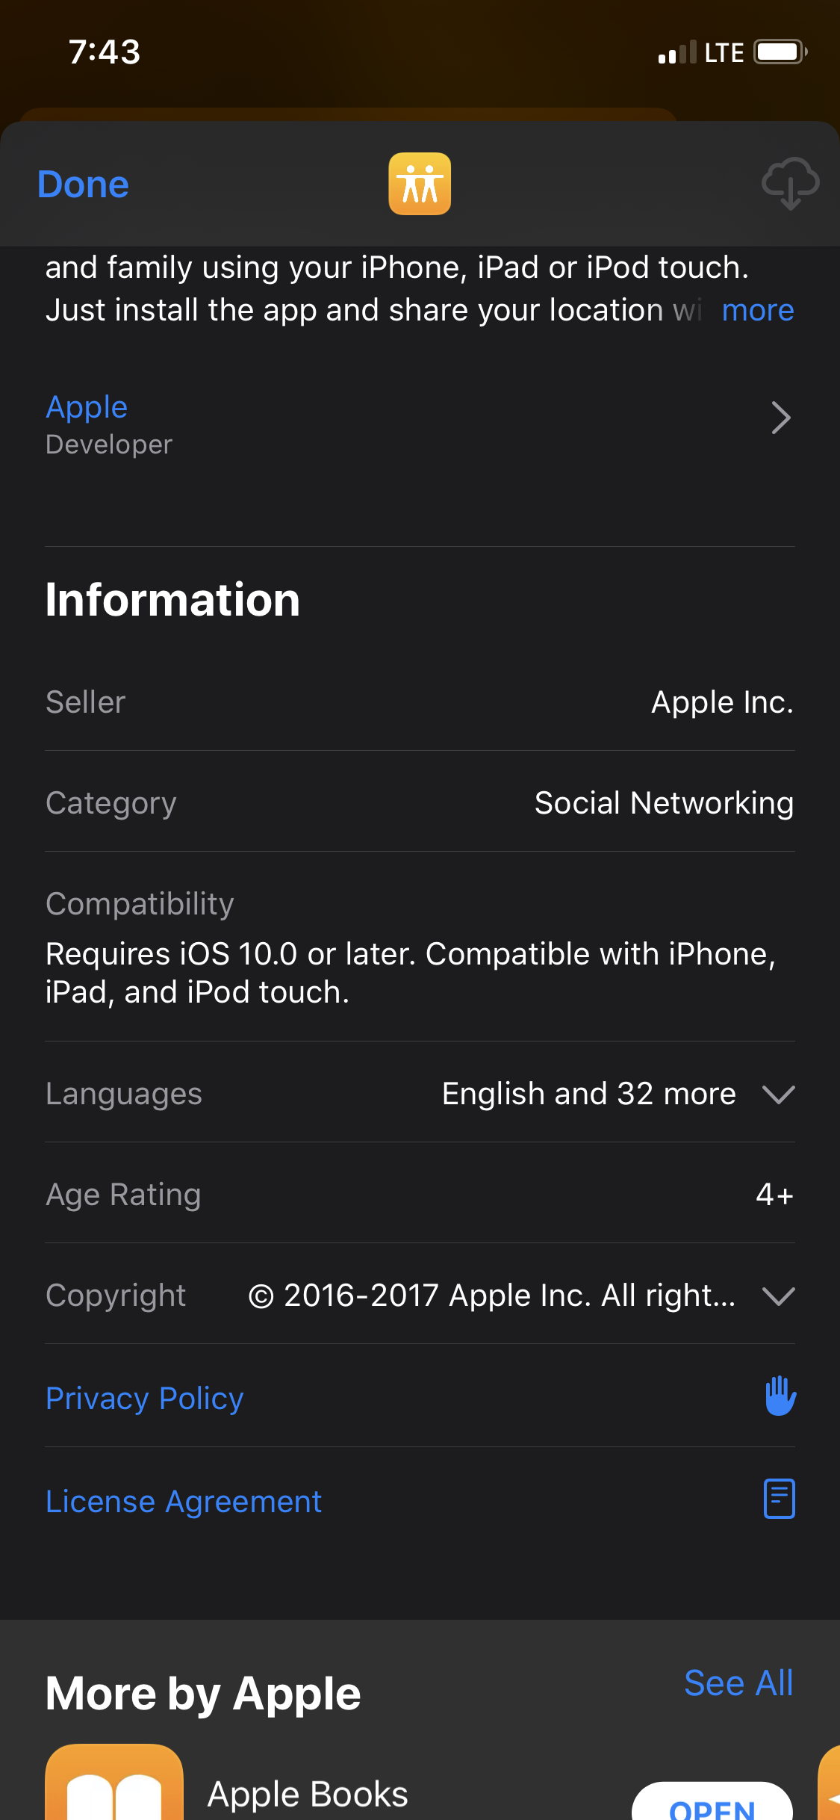Expand the Copyright text chevron

click(x=778, y=1296)
